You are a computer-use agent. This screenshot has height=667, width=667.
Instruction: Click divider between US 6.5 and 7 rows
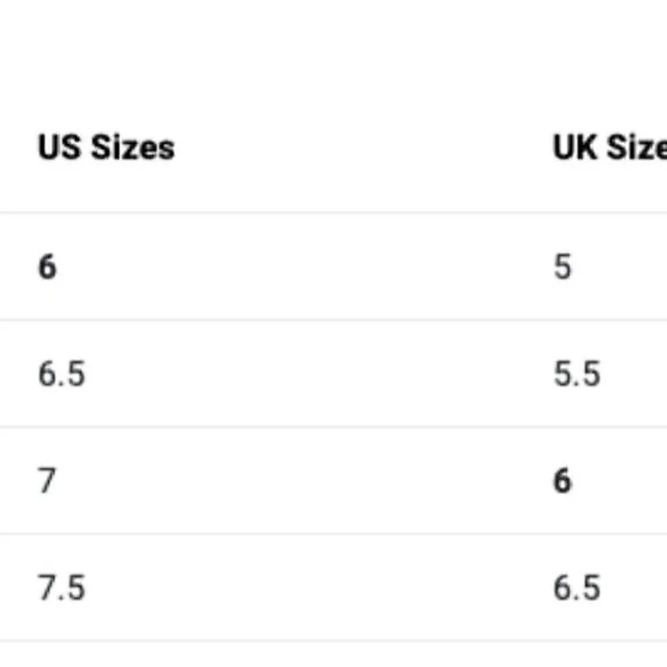(333, 427)
